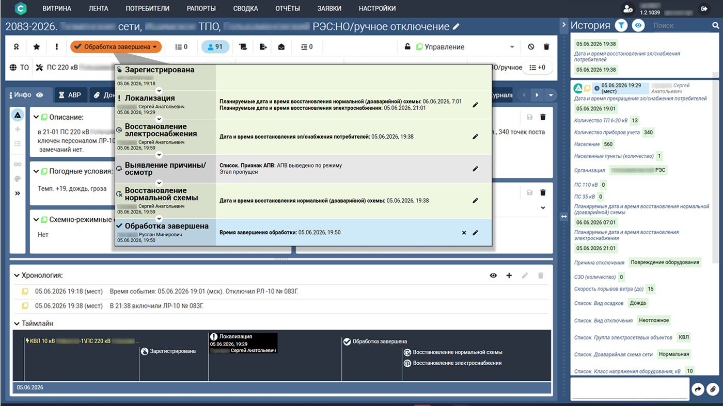723x406 pixels.
Task: Edit the Локализация stage with pencil icon
Action: (x=476, y=105)
